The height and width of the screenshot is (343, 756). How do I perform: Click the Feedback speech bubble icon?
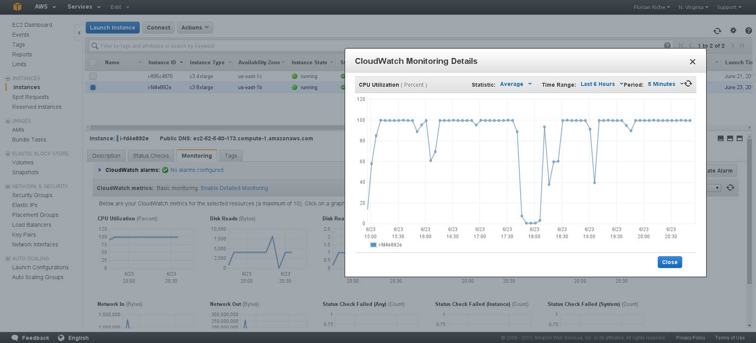click(x=15, y=338)
